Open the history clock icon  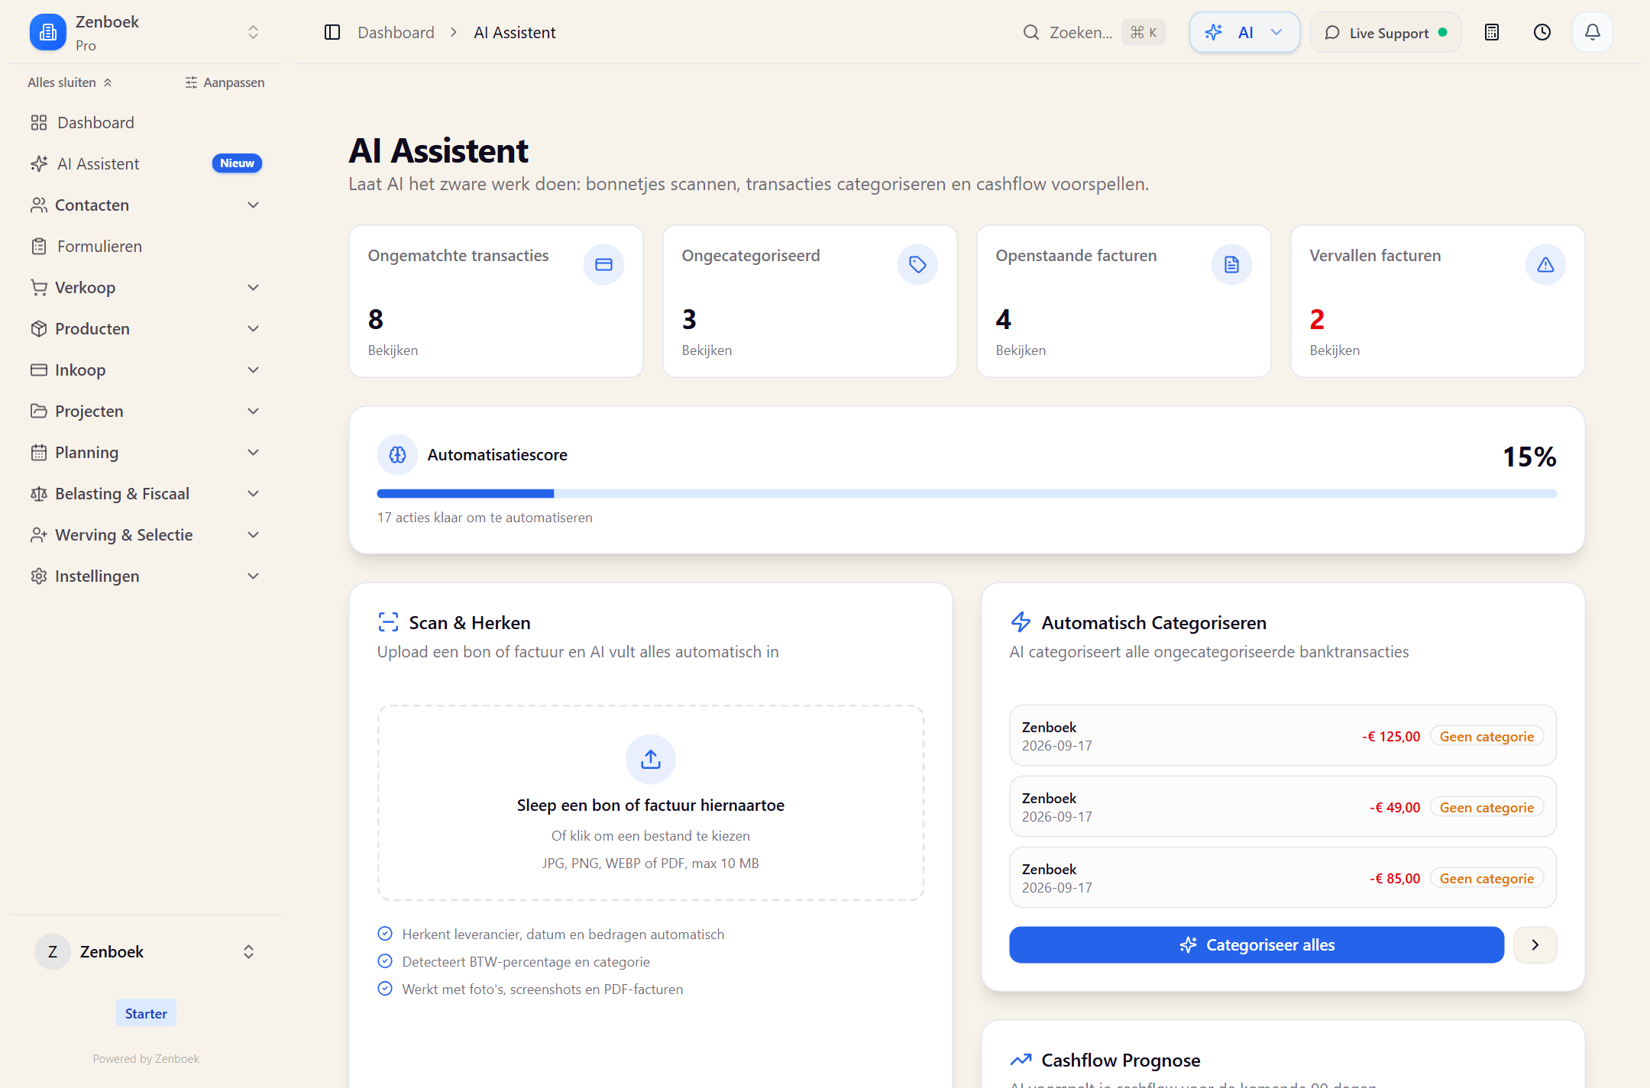(x=1542, y=32)
